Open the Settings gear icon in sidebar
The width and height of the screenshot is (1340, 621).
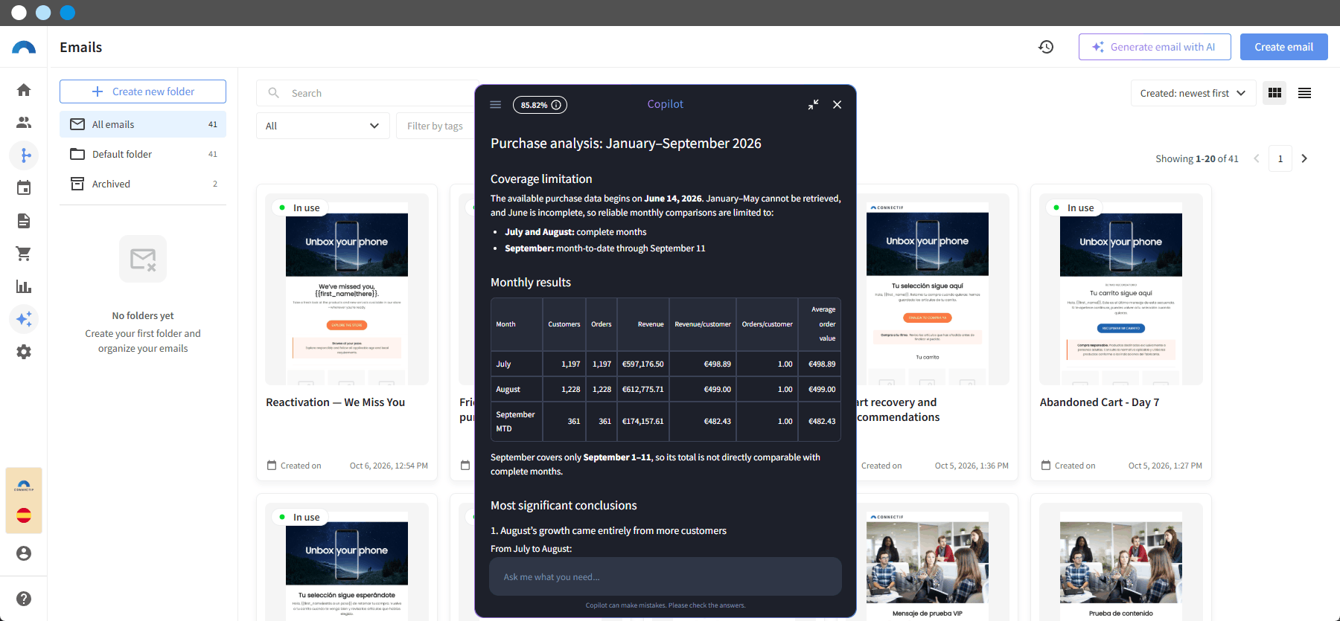[24, 352]
